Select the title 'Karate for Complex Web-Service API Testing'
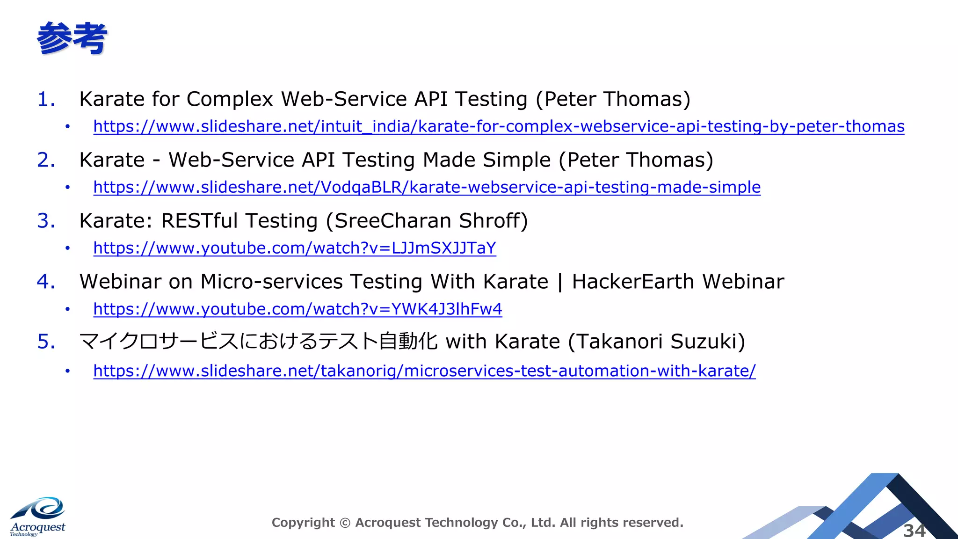The image size is (958, 539). click(x=385, y=99)
